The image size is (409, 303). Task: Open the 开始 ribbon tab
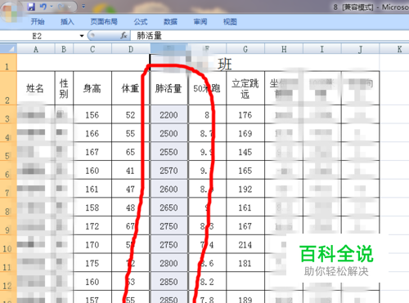coord(38,22)
